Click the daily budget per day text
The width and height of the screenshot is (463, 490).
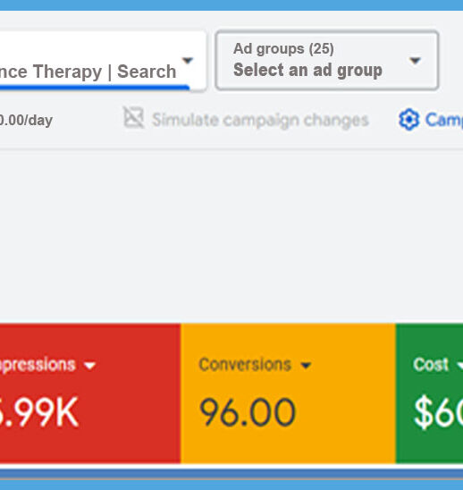coord(26,121)
